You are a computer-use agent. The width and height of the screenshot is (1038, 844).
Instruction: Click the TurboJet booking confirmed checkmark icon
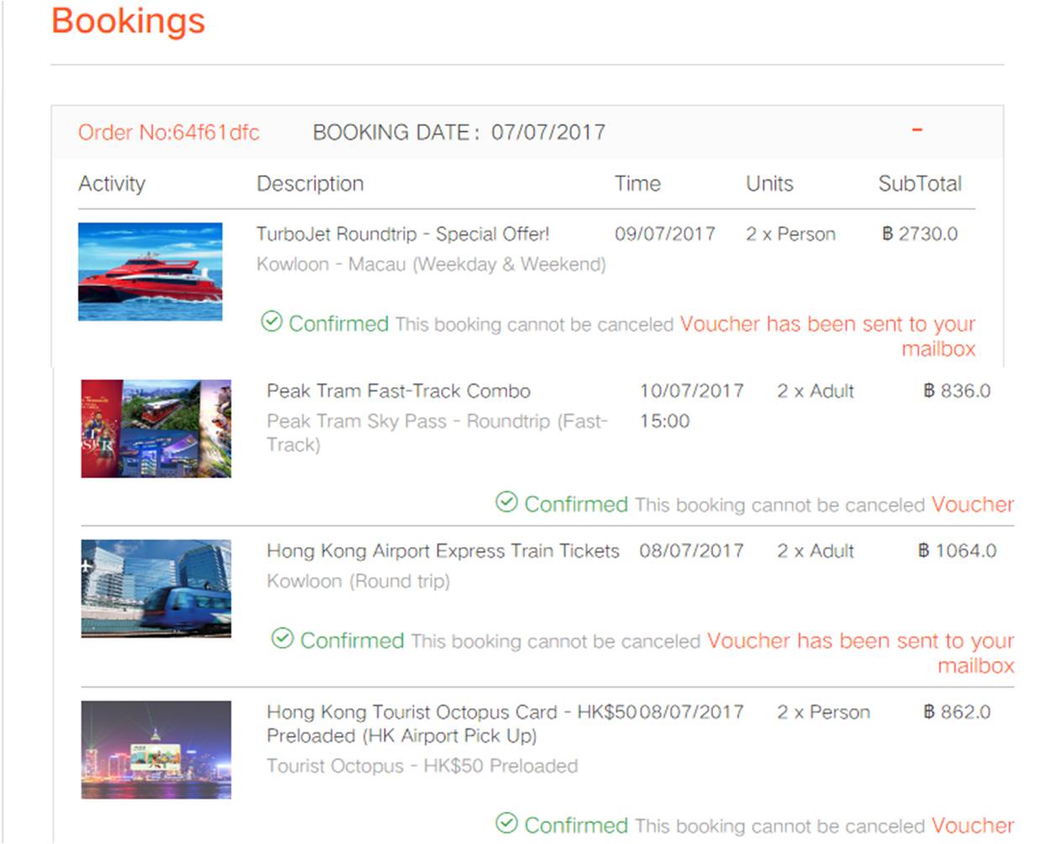point(271,321)
